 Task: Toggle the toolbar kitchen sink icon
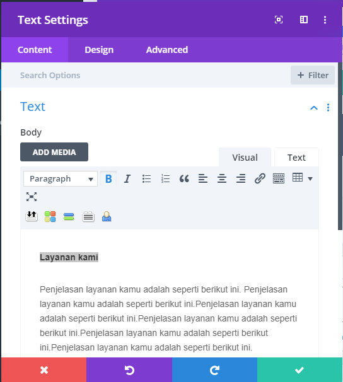279,178
